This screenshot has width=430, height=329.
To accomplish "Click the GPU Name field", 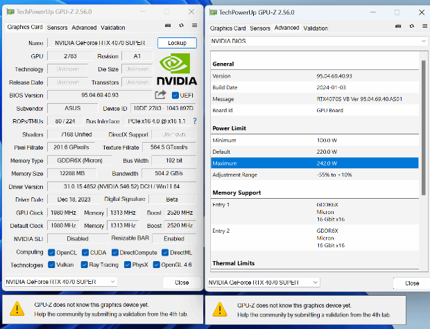I will tap(100, 43).
